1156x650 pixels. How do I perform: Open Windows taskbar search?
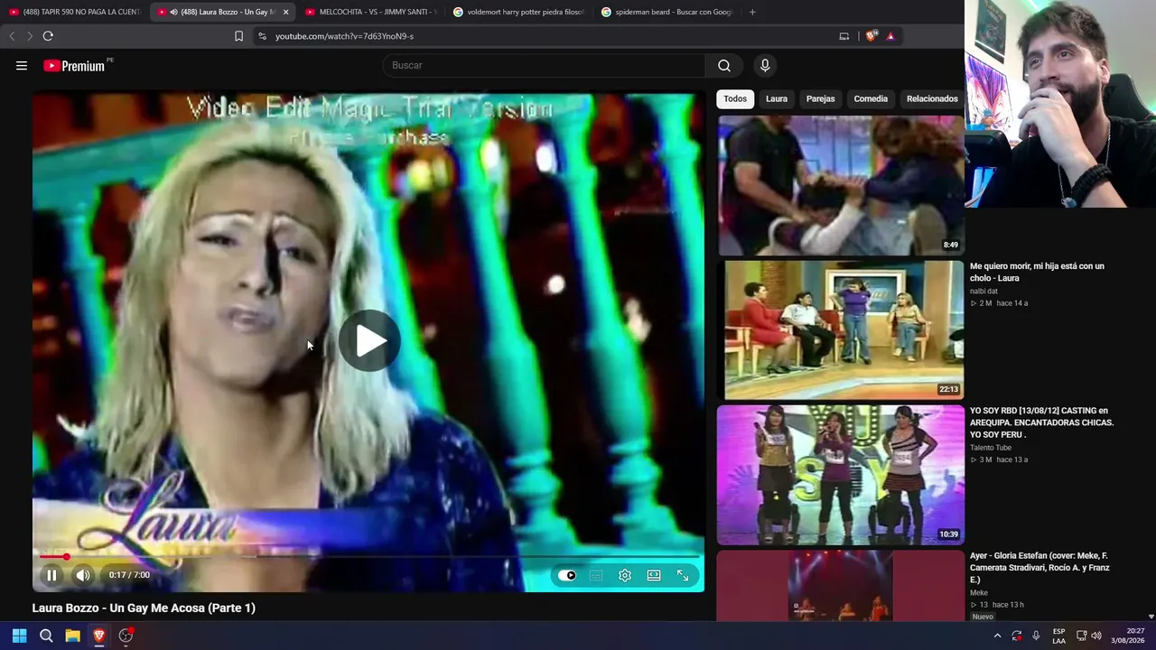46,636
